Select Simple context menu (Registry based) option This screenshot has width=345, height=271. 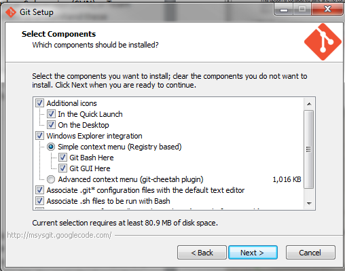[51, 147]
